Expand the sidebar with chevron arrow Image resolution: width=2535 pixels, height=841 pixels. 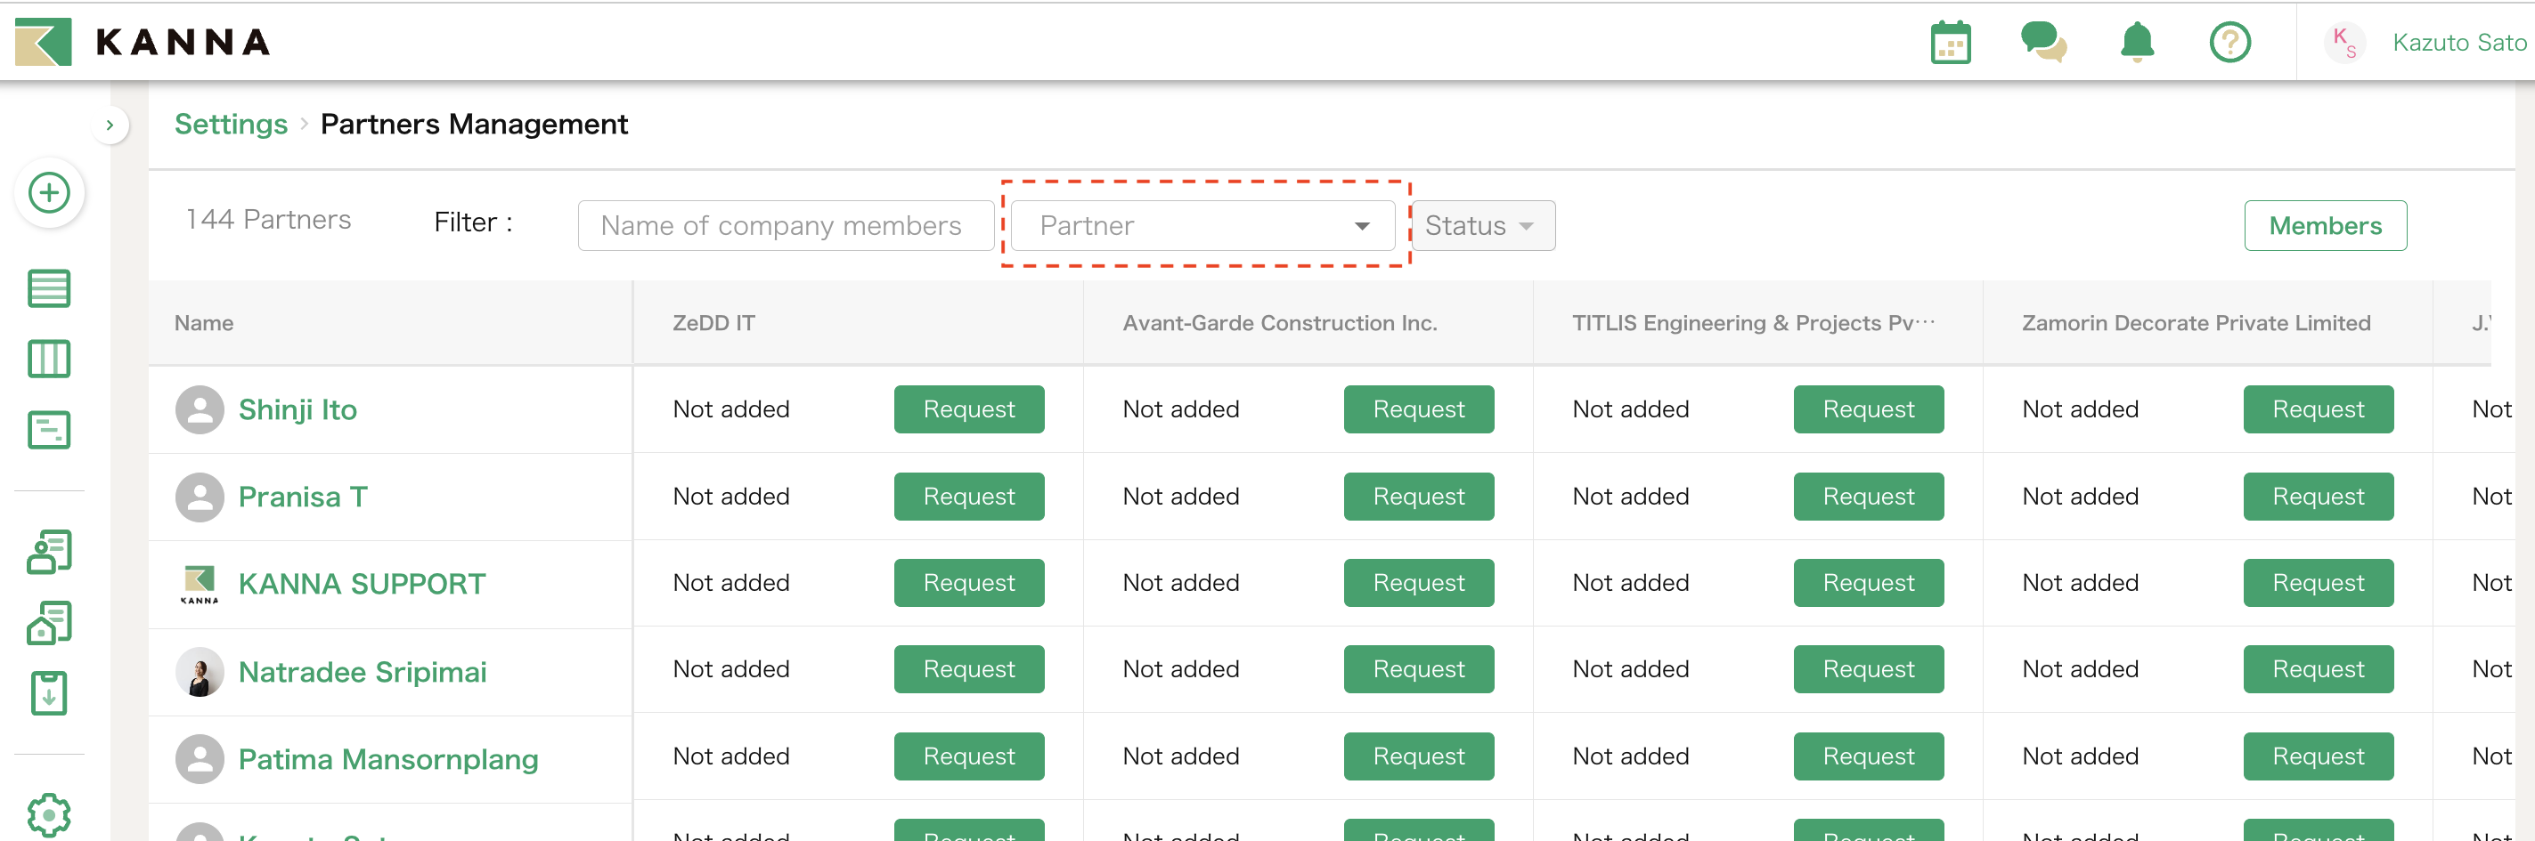click(x=110, y=125)
